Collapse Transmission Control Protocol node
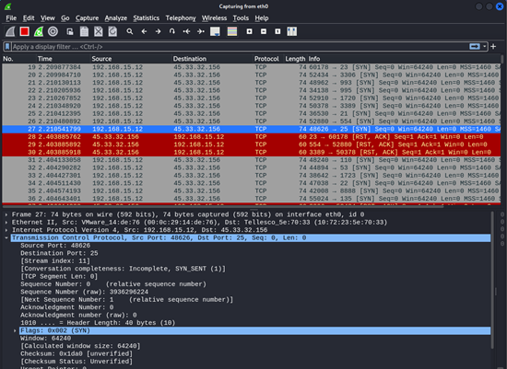 [x=6, y=237]
